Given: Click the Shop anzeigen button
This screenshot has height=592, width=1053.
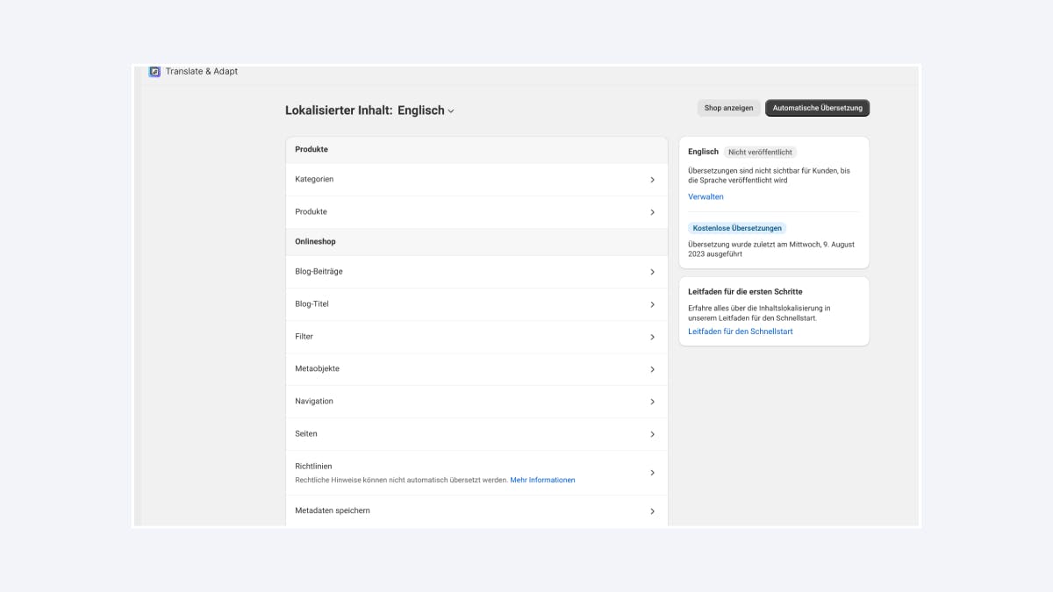Looking at the screenshot, I should [728, 108].
